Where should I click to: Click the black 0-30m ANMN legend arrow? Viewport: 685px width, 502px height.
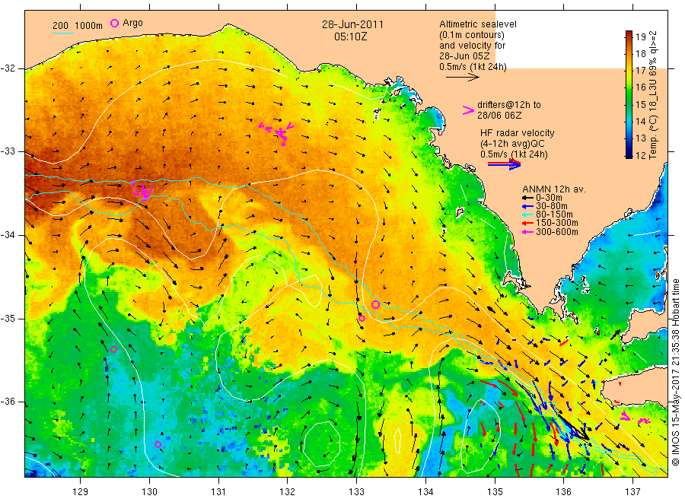coord(527,198)
